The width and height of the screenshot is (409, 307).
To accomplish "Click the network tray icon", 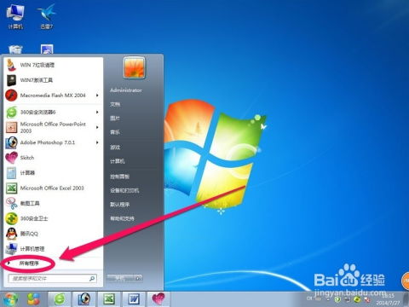I will click(x=348, y=299).
